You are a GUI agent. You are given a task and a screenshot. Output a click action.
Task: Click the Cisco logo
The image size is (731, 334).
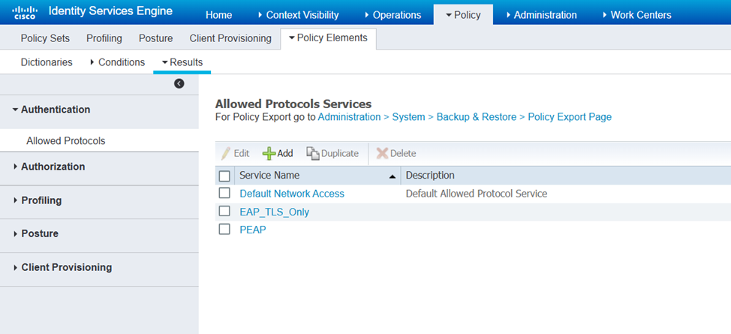pos(26,13)
